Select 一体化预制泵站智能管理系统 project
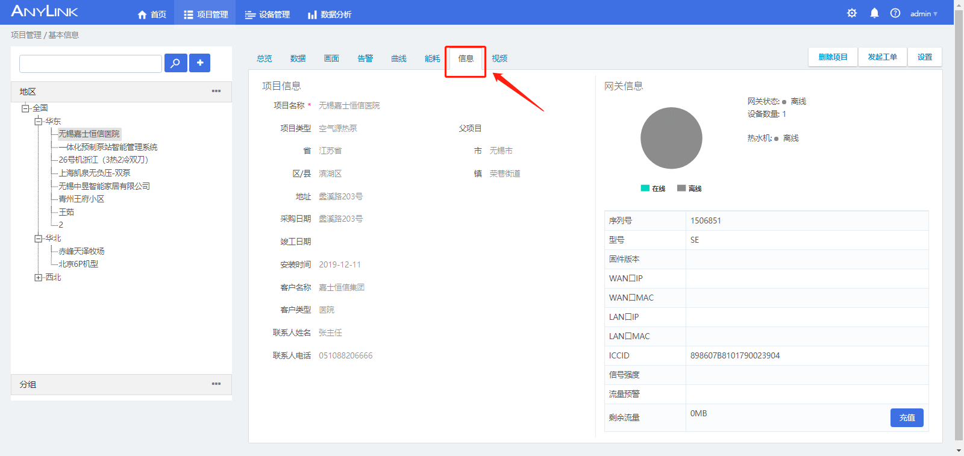964x456 pixels. 108,147
